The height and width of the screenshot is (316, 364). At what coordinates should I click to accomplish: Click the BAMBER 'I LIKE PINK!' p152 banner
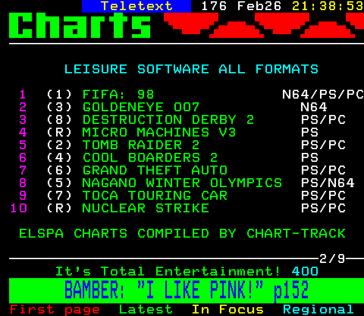186,290
